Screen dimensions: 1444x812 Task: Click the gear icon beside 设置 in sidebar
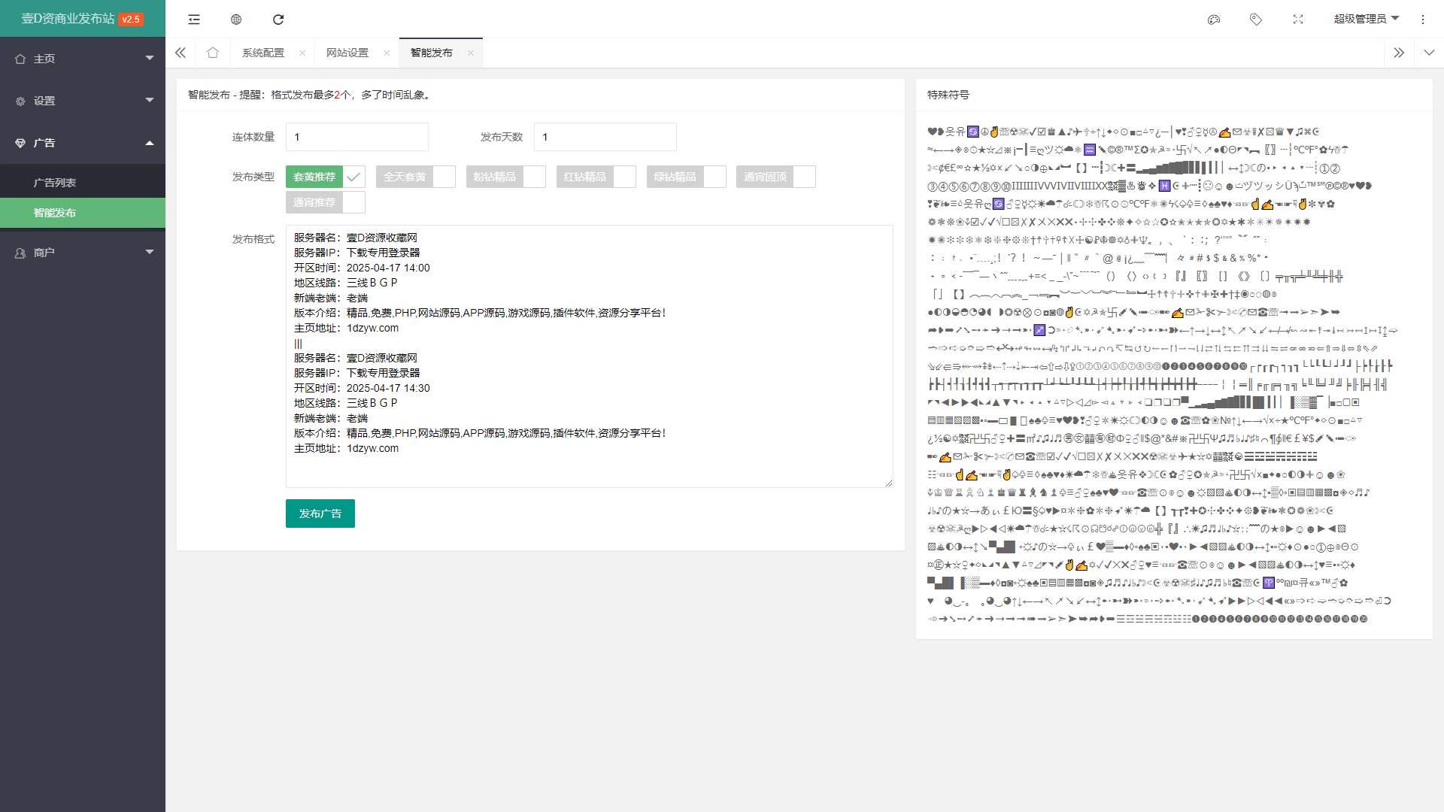(x=20, y=101)
